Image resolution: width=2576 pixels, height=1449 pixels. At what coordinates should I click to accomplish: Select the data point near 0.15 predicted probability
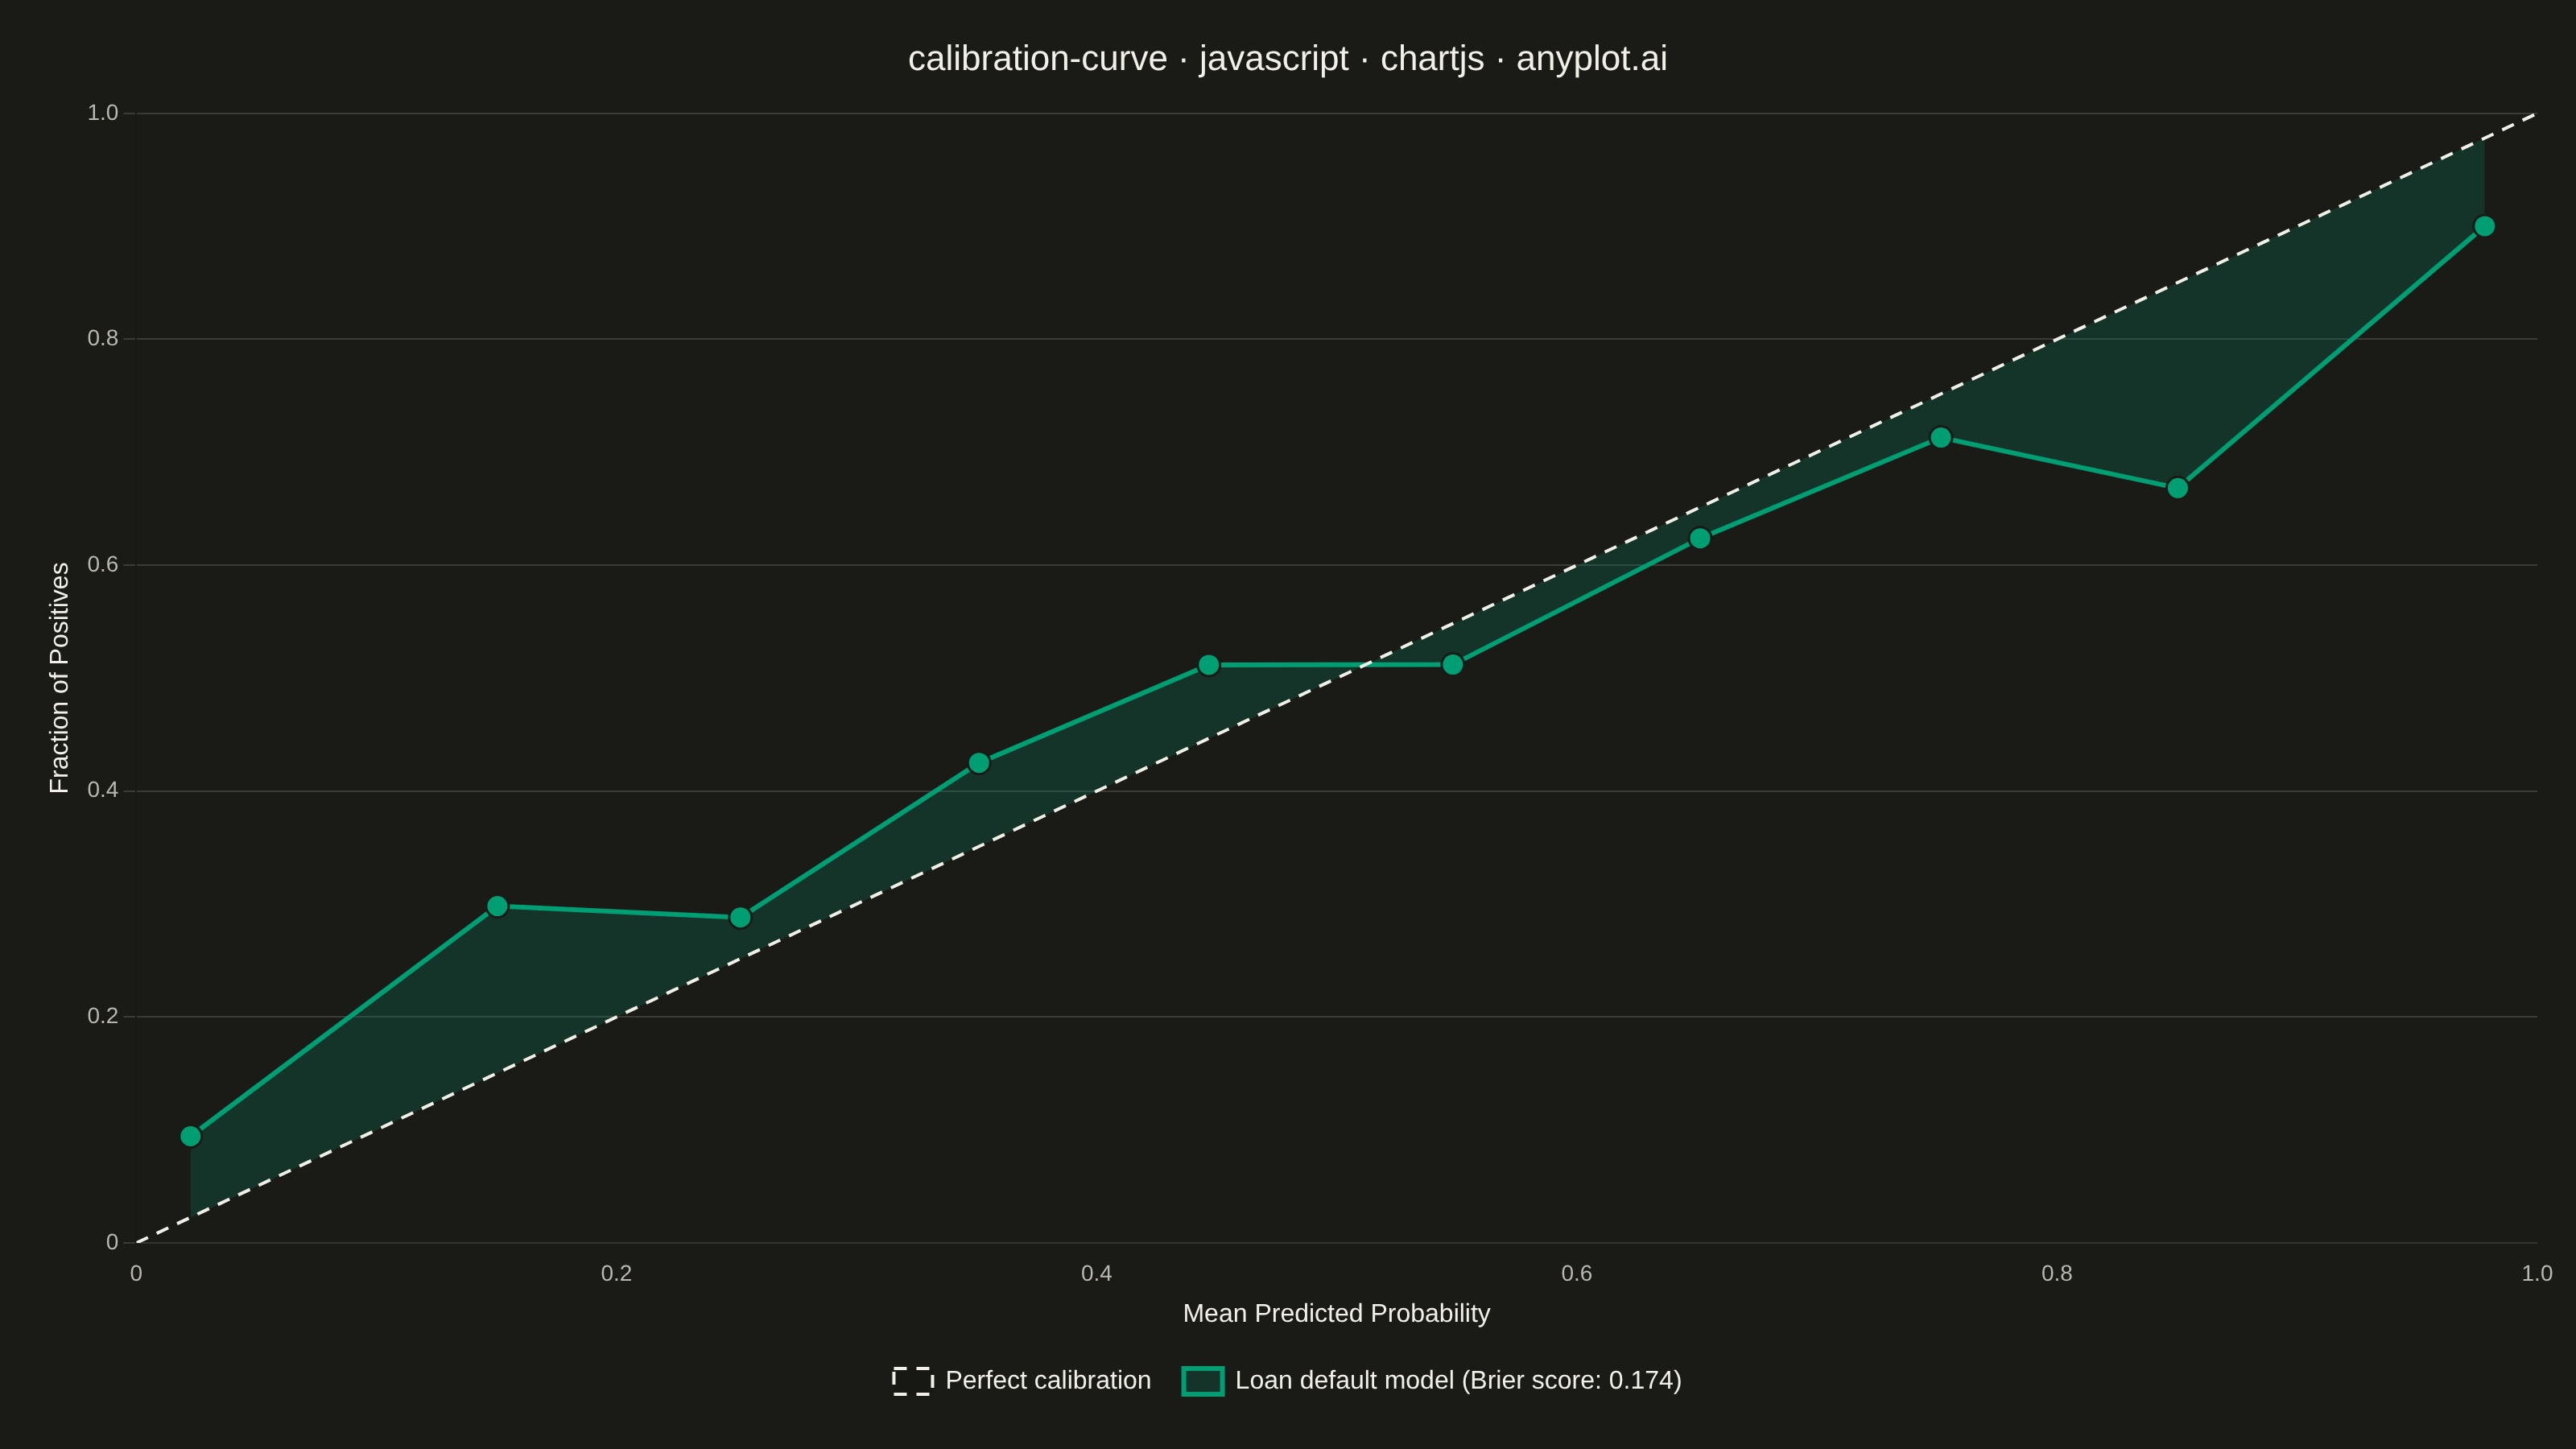[x=497, y=906]
